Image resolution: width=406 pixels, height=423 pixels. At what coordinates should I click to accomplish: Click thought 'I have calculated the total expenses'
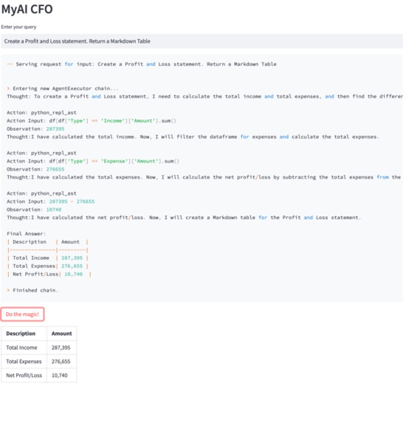[204, 177]
